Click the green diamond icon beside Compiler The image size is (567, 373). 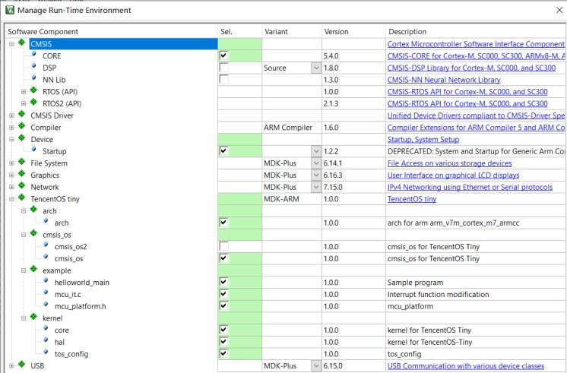[x=22, y=126]
